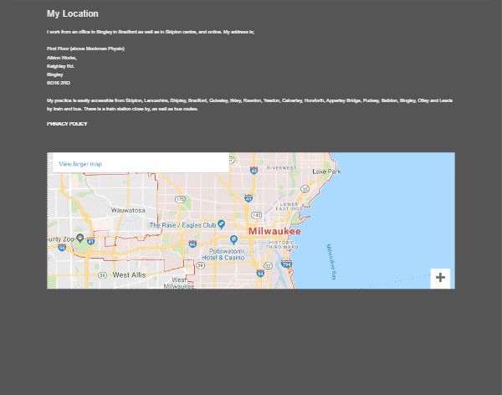Click the Milwaukee Bay water label

pyautogui.click(x=331, y=262)
